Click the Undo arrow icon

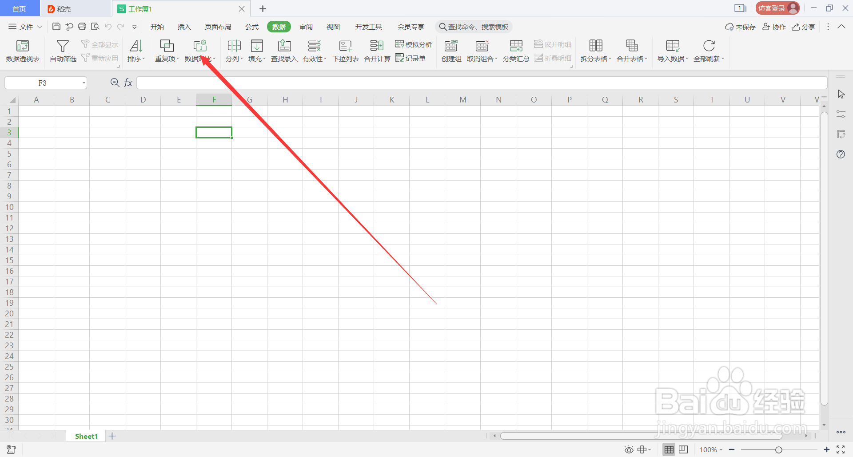click(x=108, y=27)
